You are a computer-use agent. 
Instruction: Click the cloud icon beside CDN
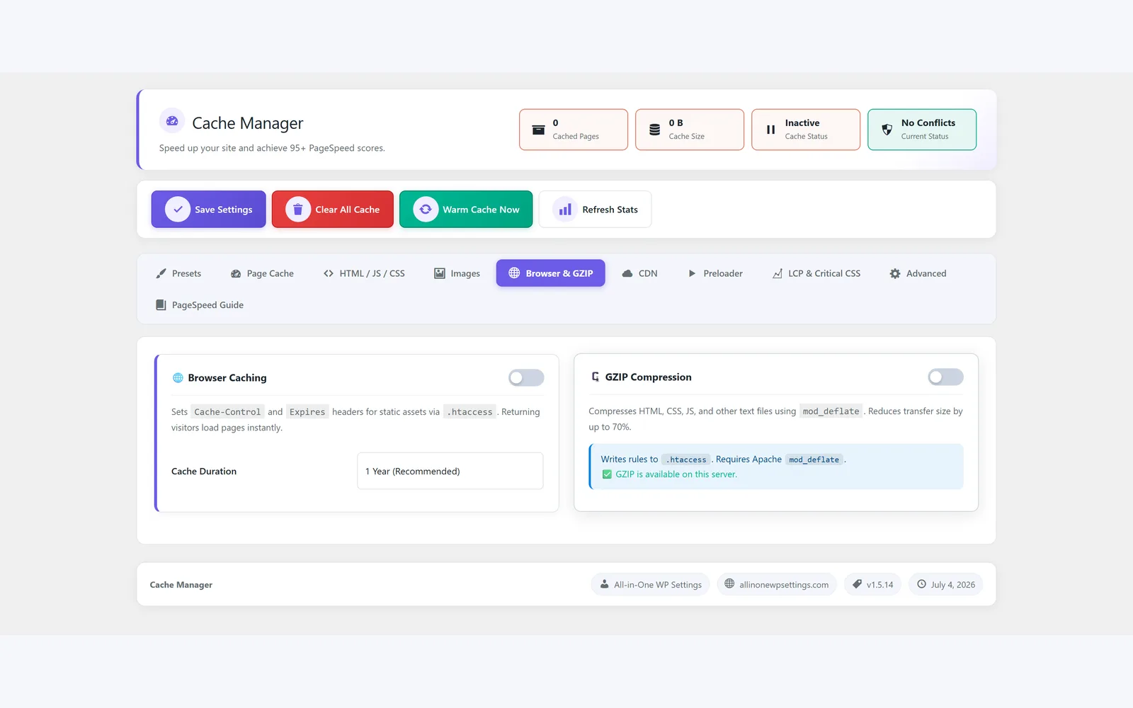[x=627, y=273]
